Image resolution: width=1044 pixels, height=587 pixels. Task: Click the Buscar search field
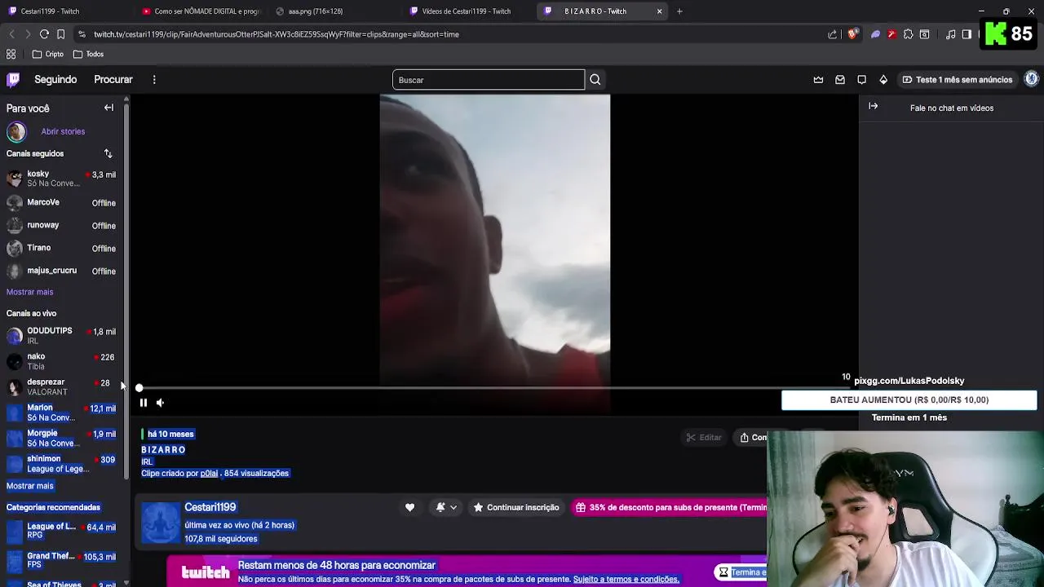pos(489,79)
